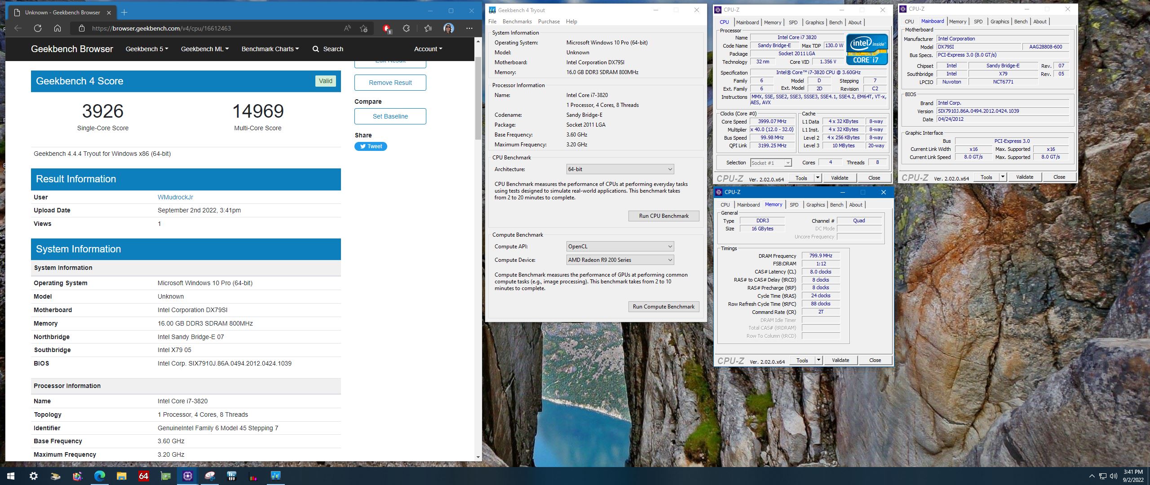Open the File menu in Geekbench 4 Tryout
Viewport: 1150px width, 485px height.
[492, 22]
